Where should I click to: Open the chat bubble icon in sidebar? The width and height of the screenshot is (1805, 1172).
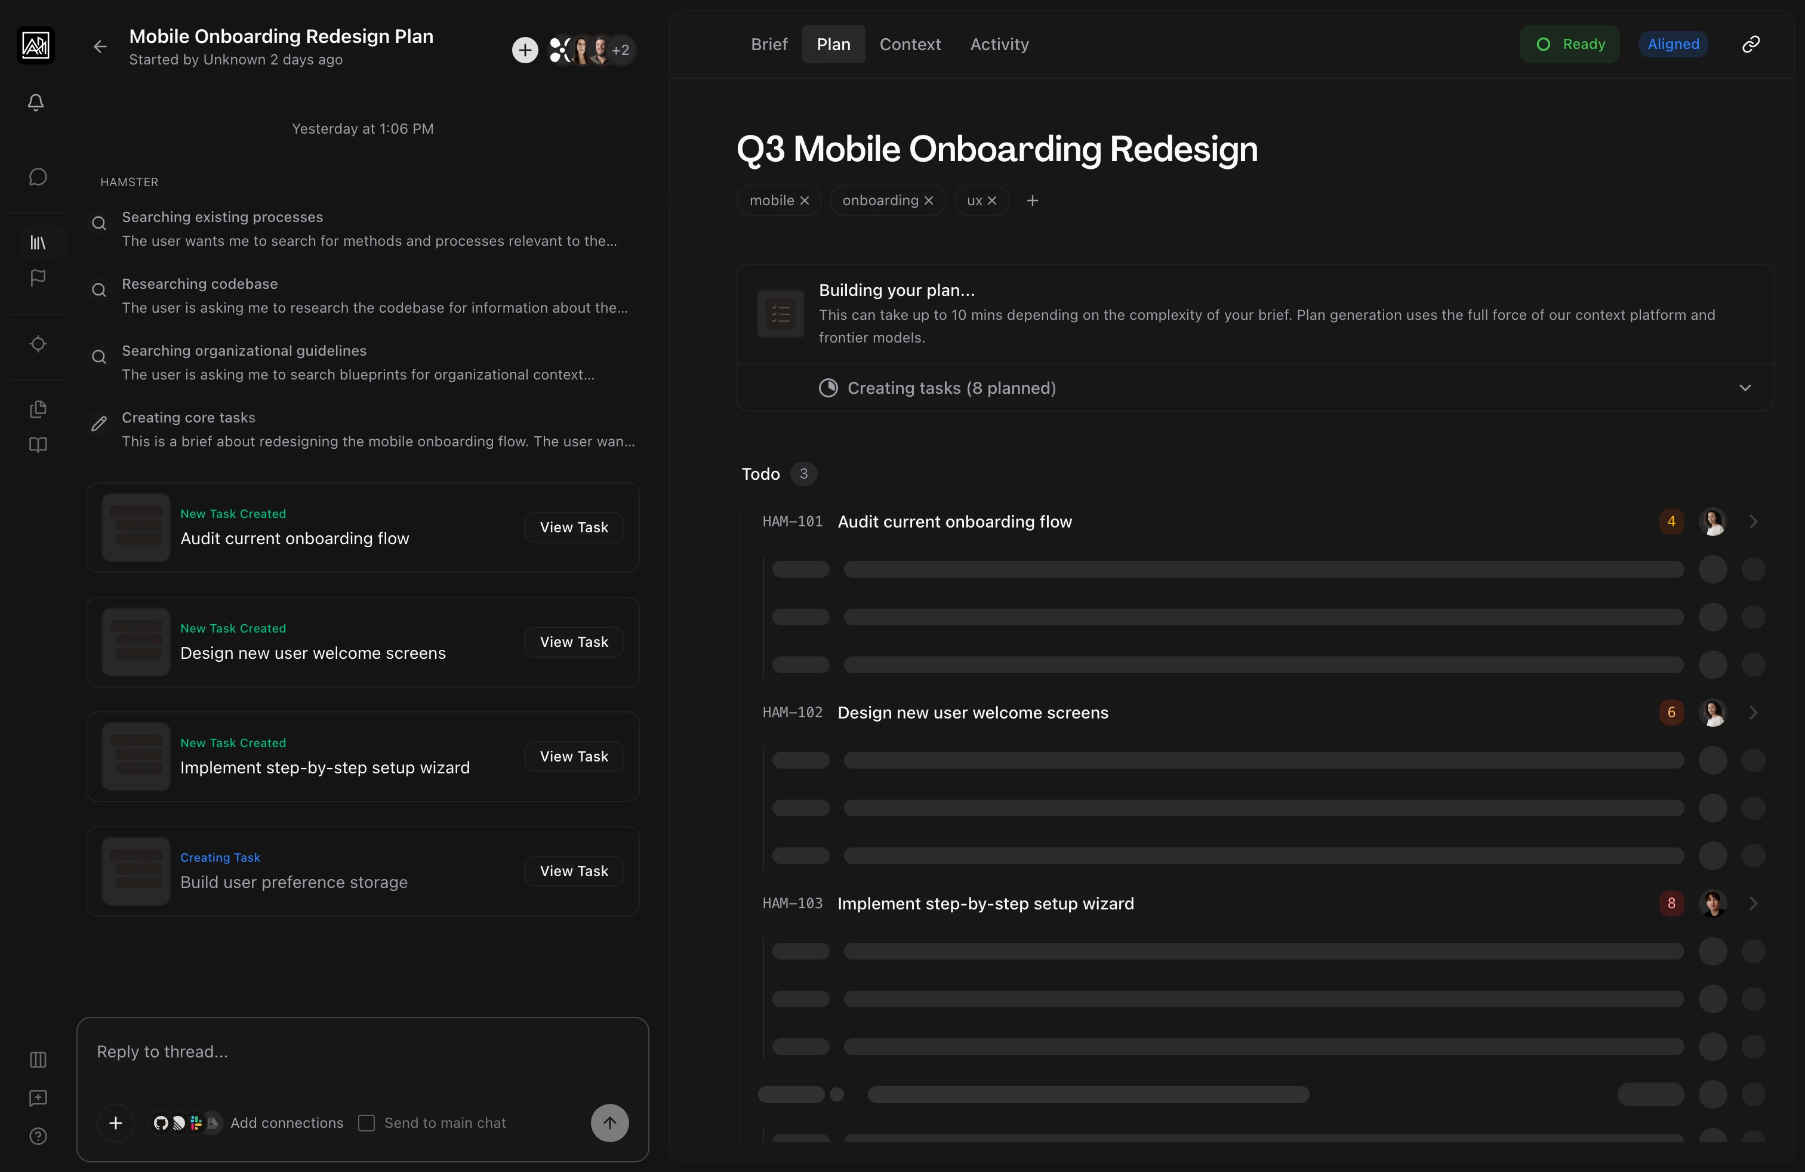click(x=38, y=176)
